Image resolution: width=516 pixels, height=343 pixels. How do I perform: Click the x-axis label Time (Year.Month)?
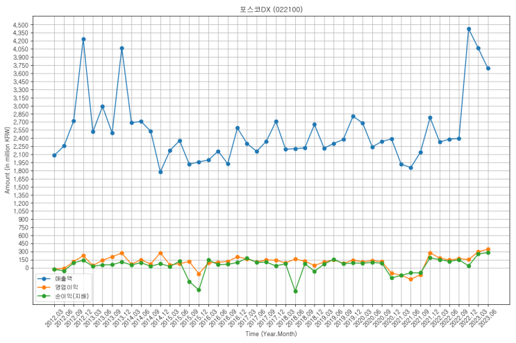[271, 334]
